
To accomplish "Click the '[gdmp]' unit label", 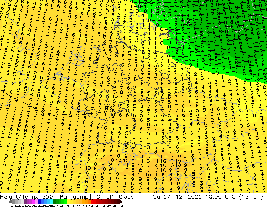I will click(80, 197).
